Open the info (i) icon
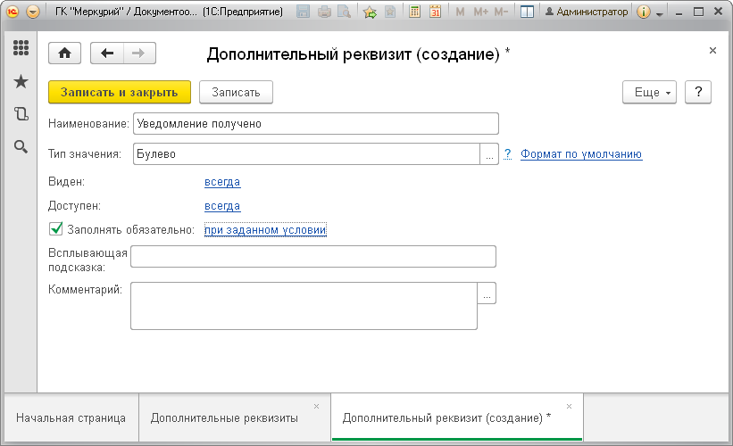Viewport: 733px width, 446px height. [643, 12]
